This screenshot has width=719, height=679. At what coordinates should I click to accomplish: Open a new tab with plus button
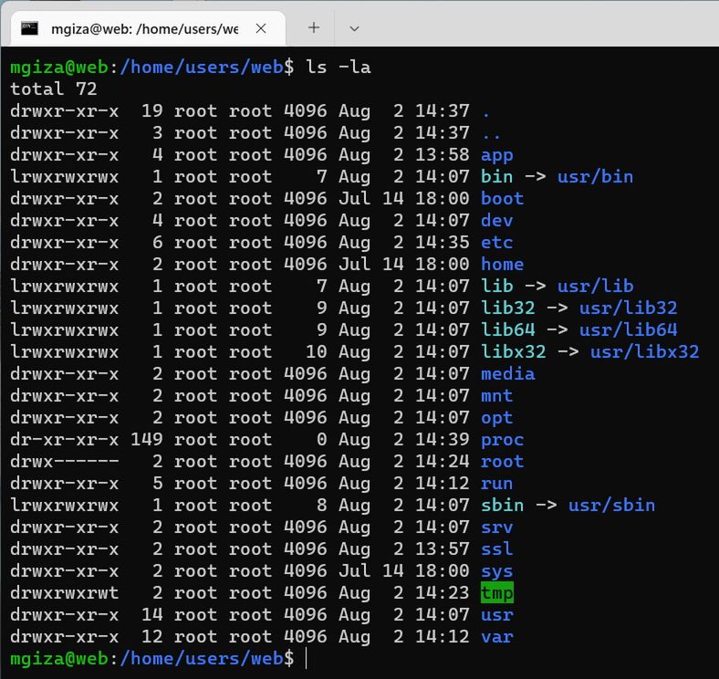pyautogui.click(x=314, y=28)
